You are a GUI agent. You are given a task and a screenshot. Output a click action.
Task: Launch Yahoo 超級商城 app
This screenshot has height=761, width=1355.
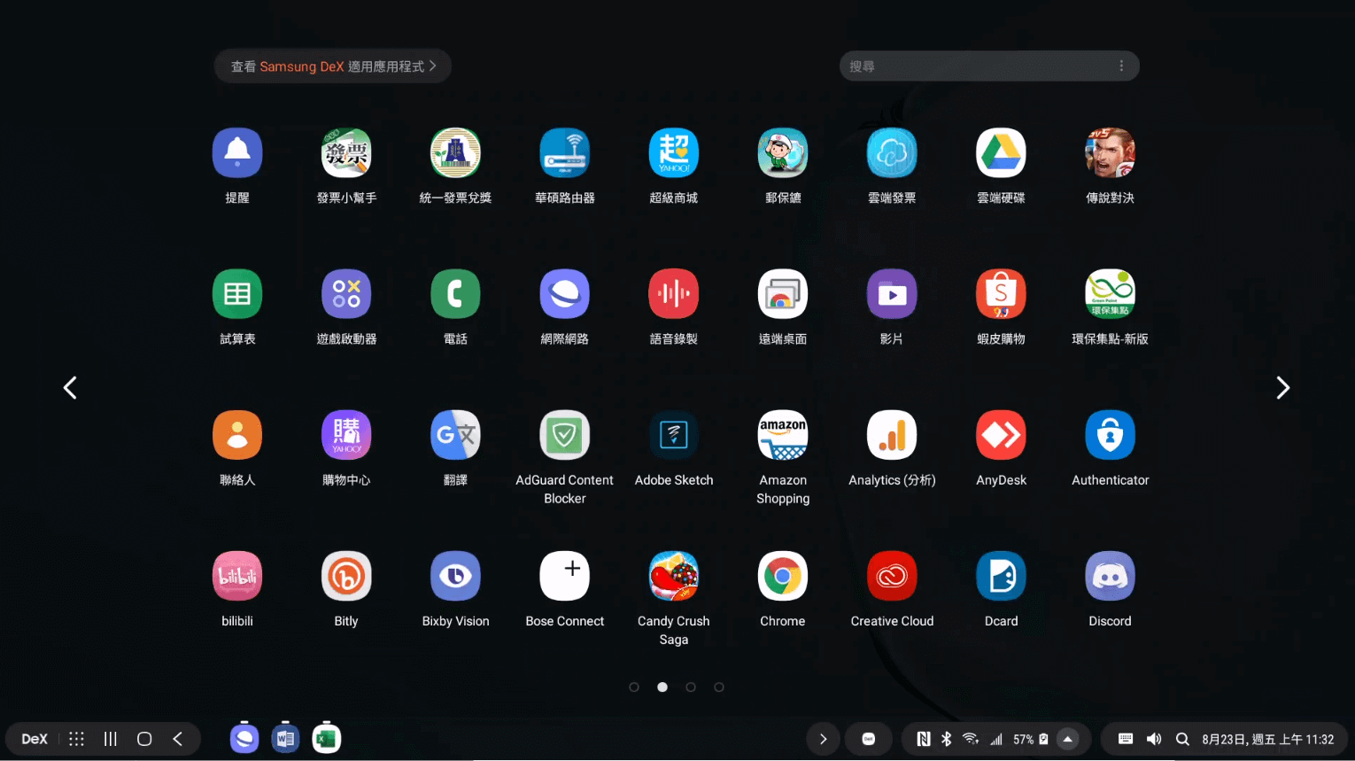click(x=674, y=153)
